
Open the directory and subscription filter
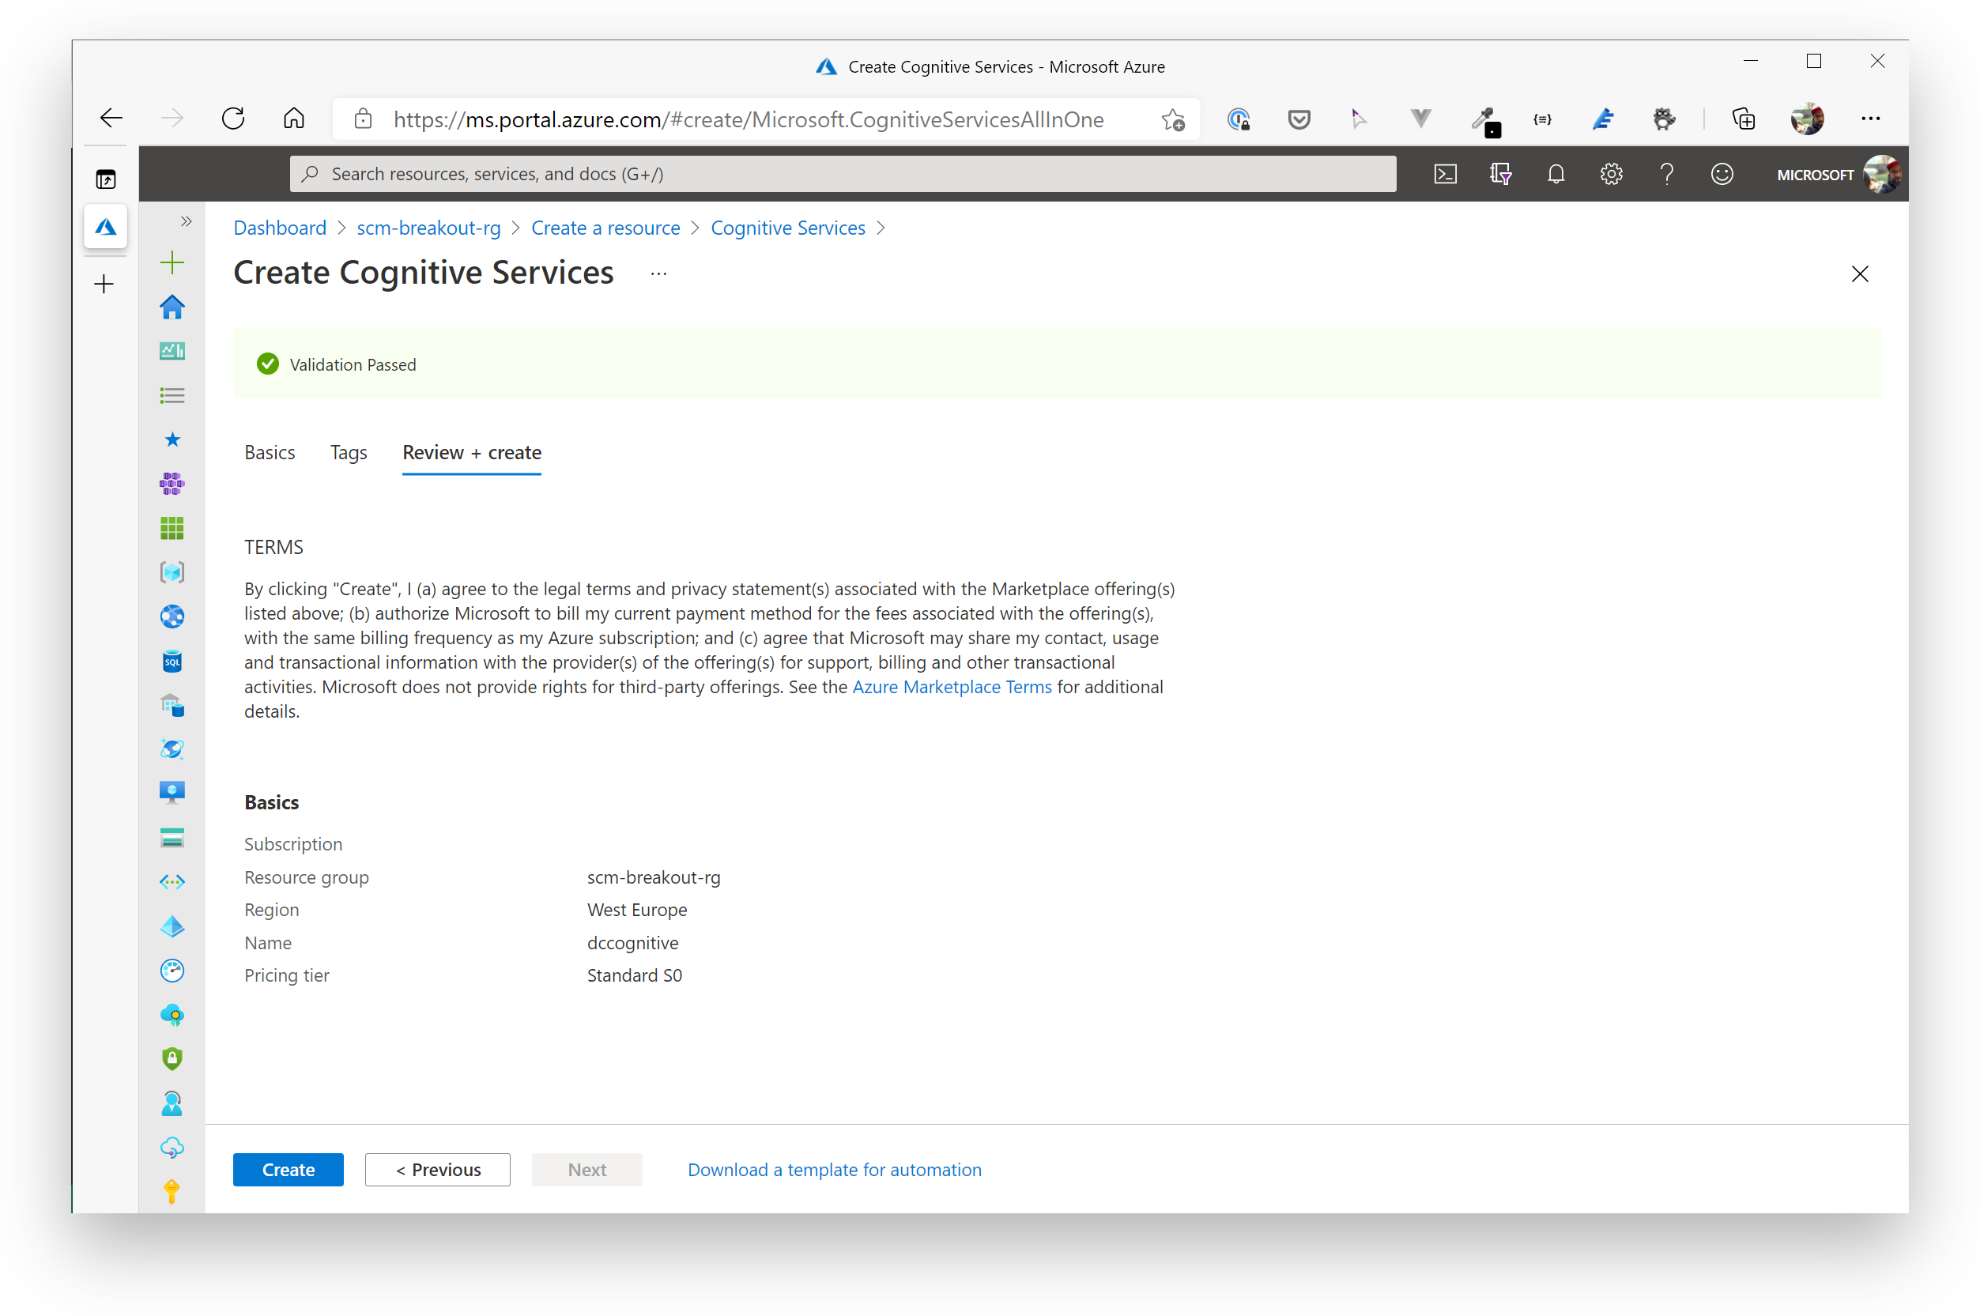click(x=1501, y=174)
